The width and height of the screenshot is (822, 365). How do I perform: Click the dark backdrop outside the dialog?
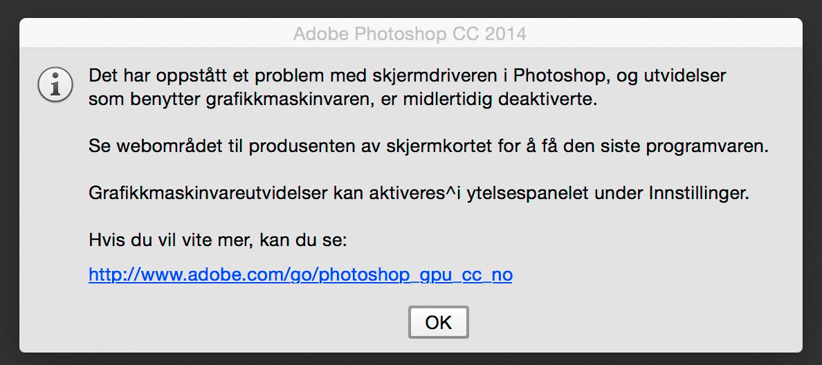[x=411, y=8]
